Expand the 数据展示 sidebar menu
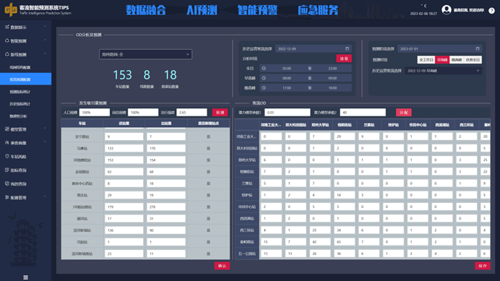This screenshot has width=500, height=281. point(25,27)
